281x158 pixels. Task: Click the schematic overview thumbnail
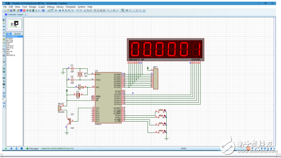pyautogui.click(x=14, y=24)
